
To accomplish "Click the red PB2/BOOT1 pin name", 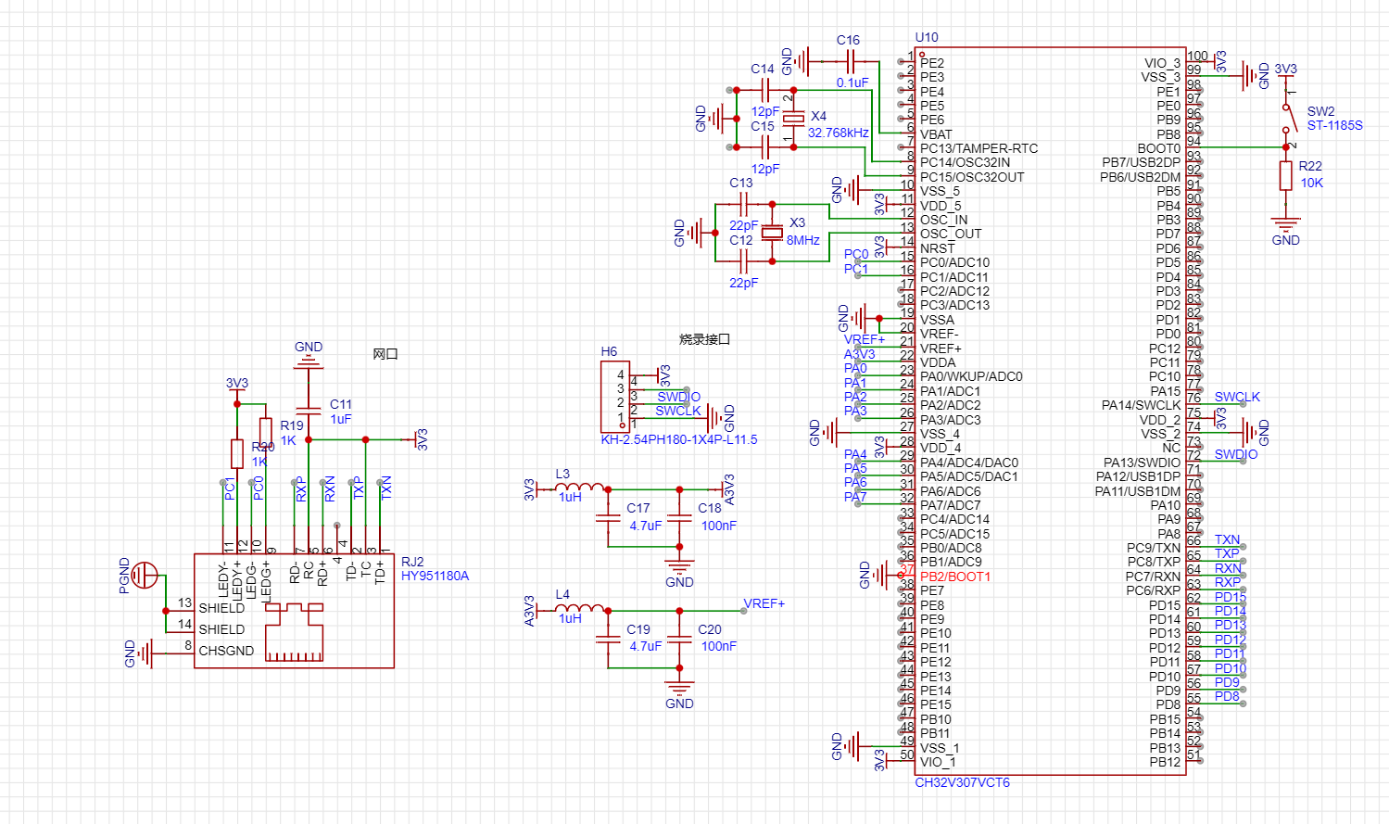I will pyautogui.click(x=955, y=577).
